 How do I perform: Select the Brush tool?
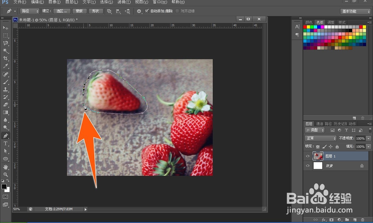click(6, 82)
